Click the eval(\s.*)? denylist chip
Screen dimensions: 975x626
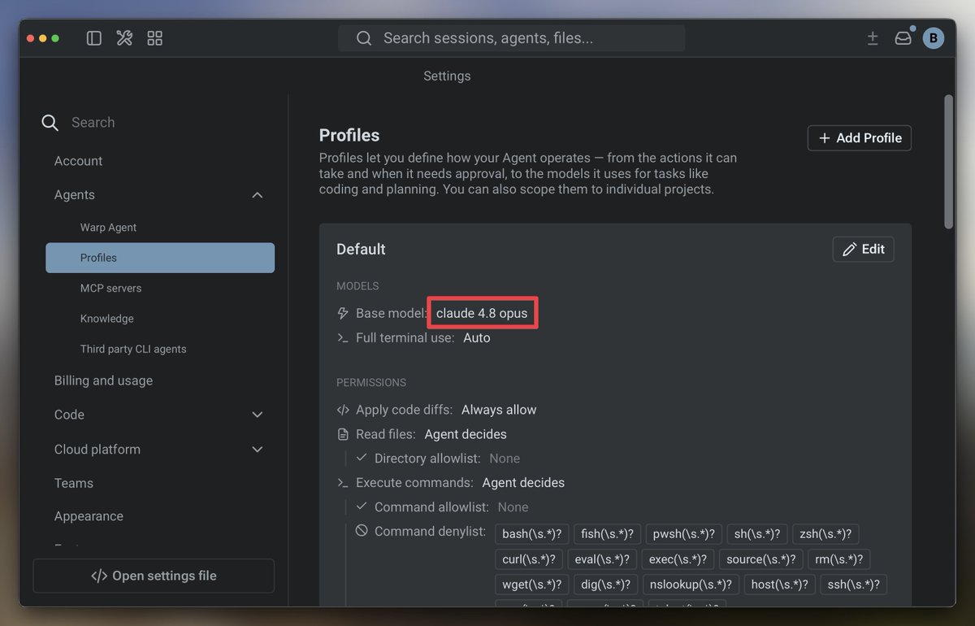(602, 559)
